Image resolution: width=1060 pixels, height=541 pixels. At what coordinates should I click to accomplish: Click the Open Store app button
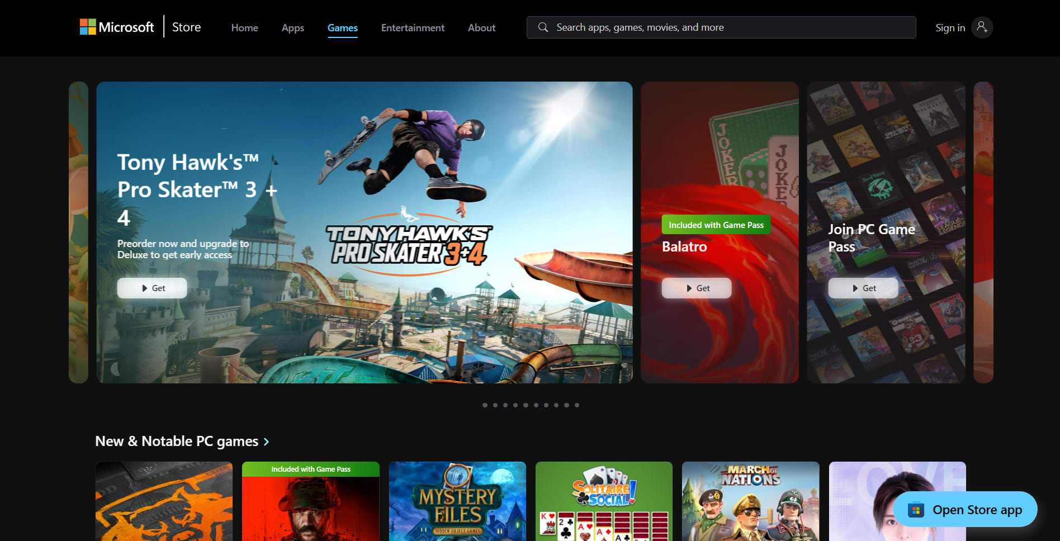click(x=966, y=509)
